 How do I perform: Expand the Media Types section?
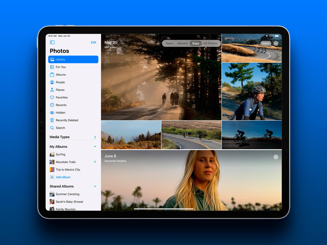pyautogui.click(x=95, y=137)
